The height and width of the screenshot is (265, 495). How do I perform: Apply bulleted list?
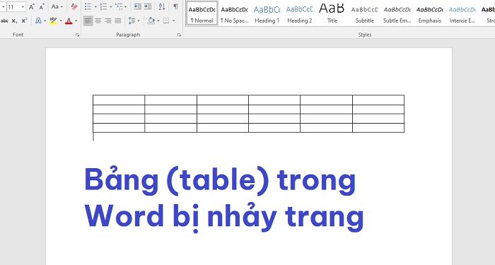click(x=88, y=6)
